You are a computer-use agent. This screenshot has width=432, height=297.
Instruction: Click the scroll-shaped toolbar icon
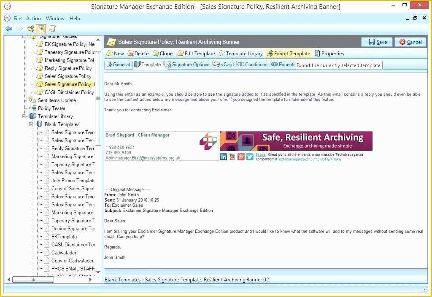click(x=52, y=28)
